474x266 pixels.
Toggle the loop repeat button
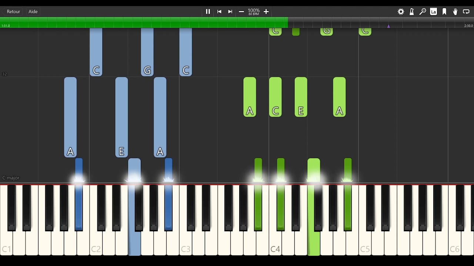[x=466, y=12]
